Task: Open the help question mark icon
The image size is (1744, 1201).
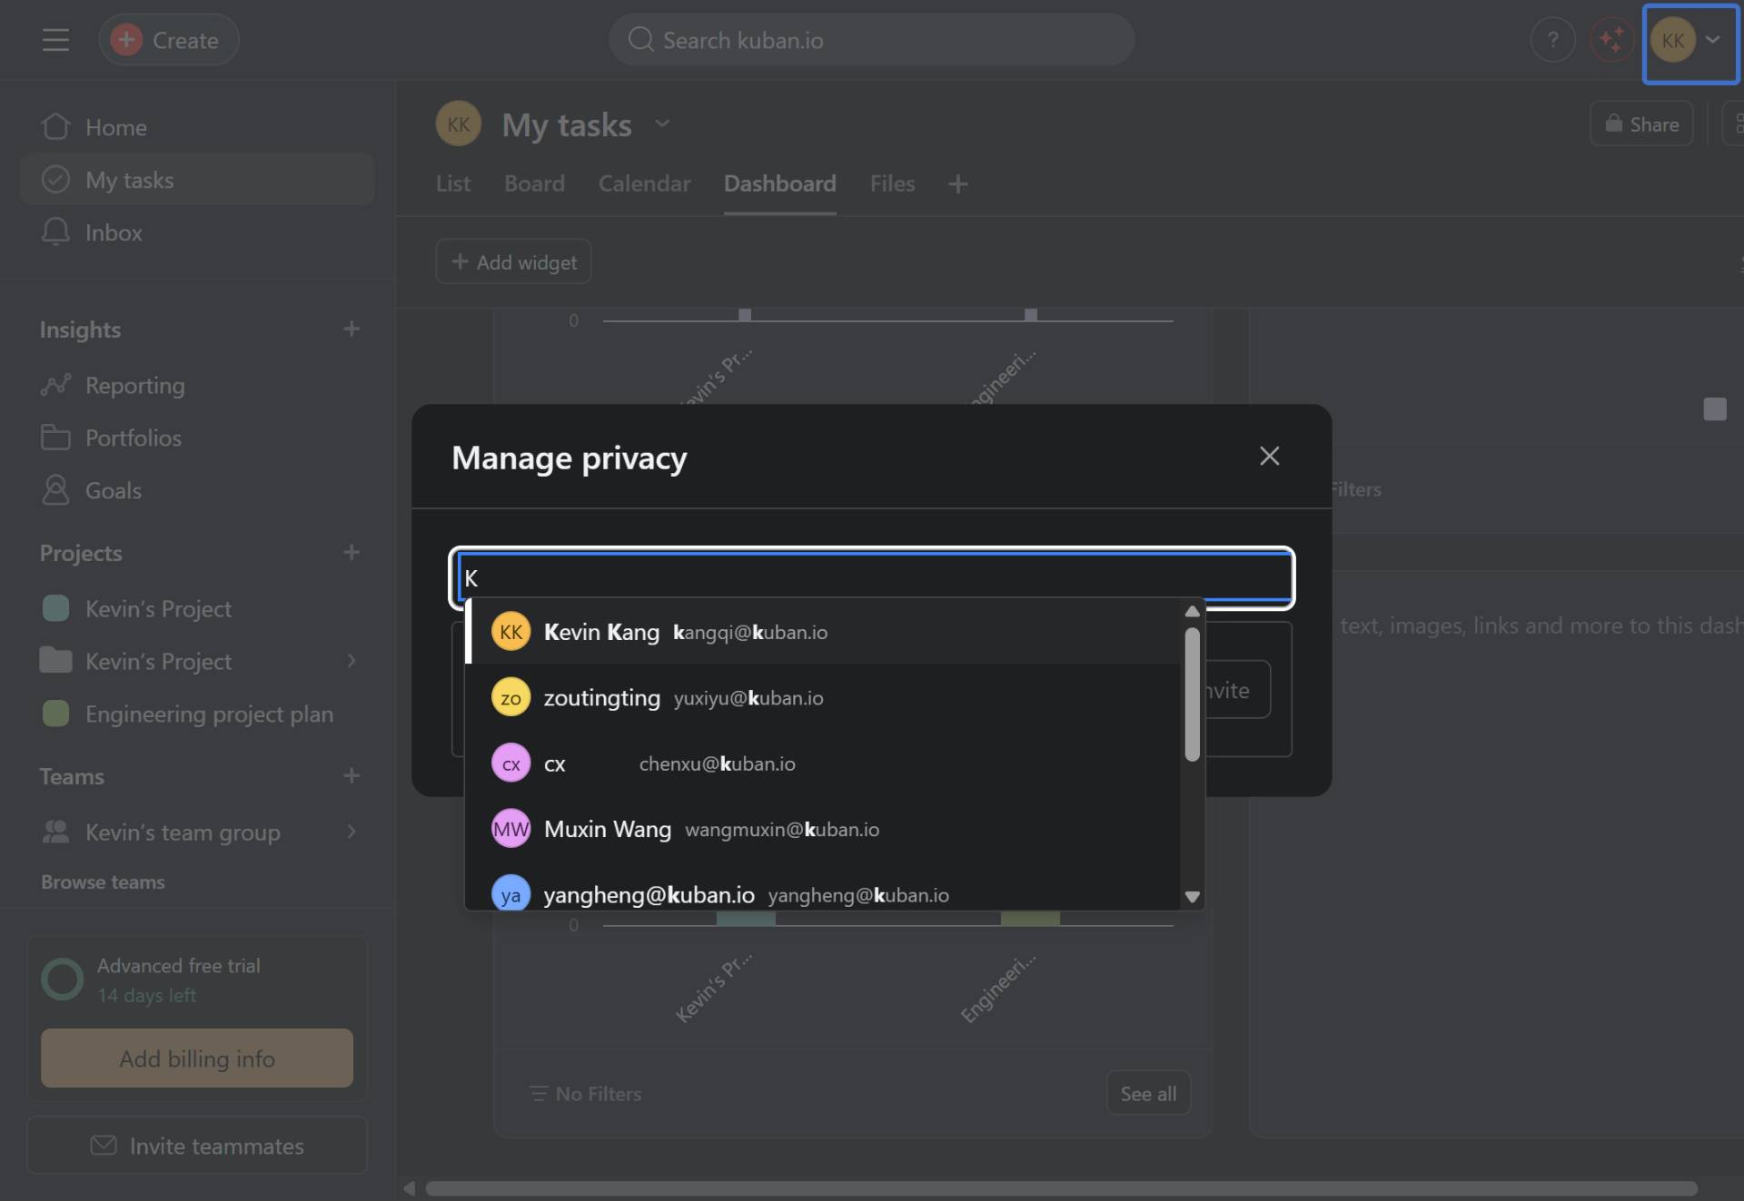Action: (1552, 40)
